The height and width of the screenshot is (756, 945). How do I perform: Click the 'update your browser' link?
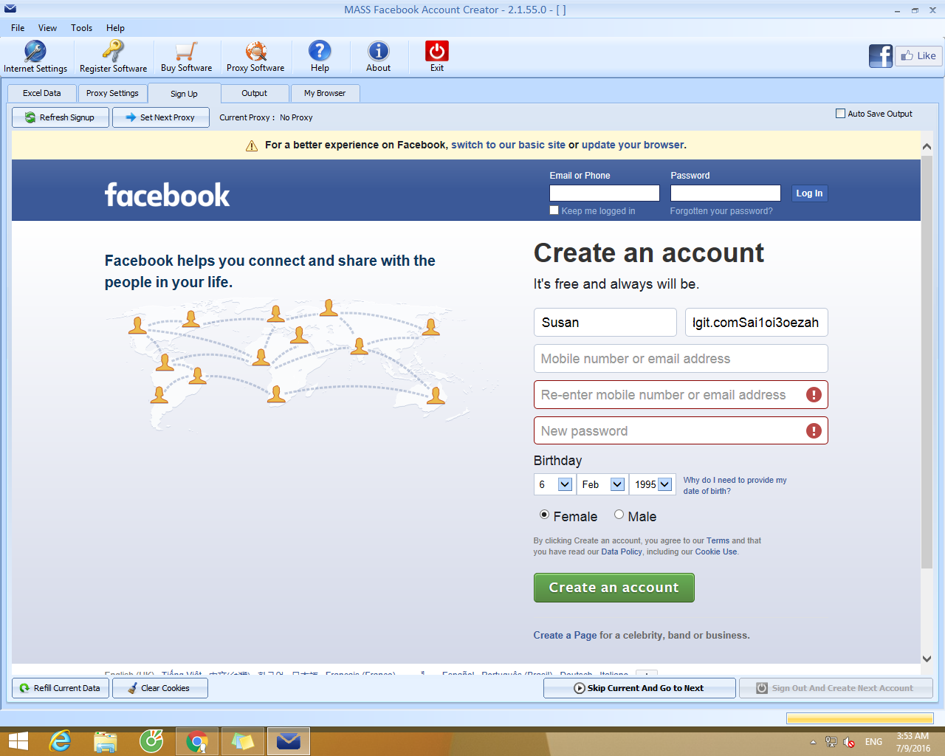(x=633, y=145)
